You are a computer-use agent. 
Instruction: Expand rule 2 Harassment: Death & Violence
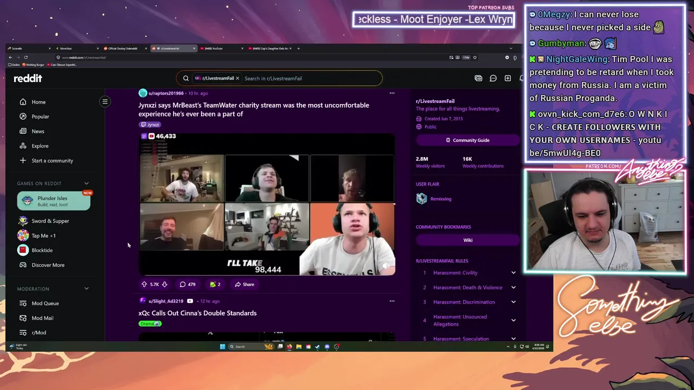coord(513,288)
